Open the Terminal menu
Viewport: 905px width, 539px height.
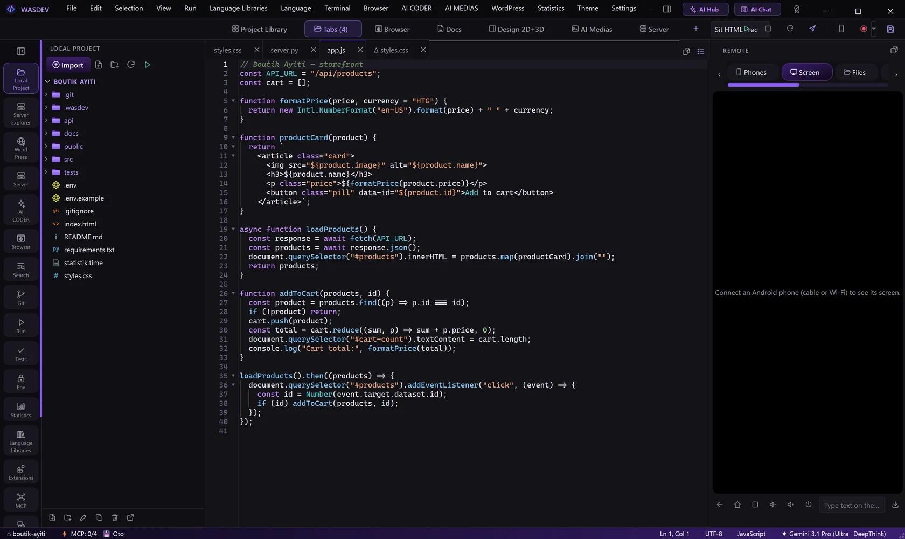point(337,8)
